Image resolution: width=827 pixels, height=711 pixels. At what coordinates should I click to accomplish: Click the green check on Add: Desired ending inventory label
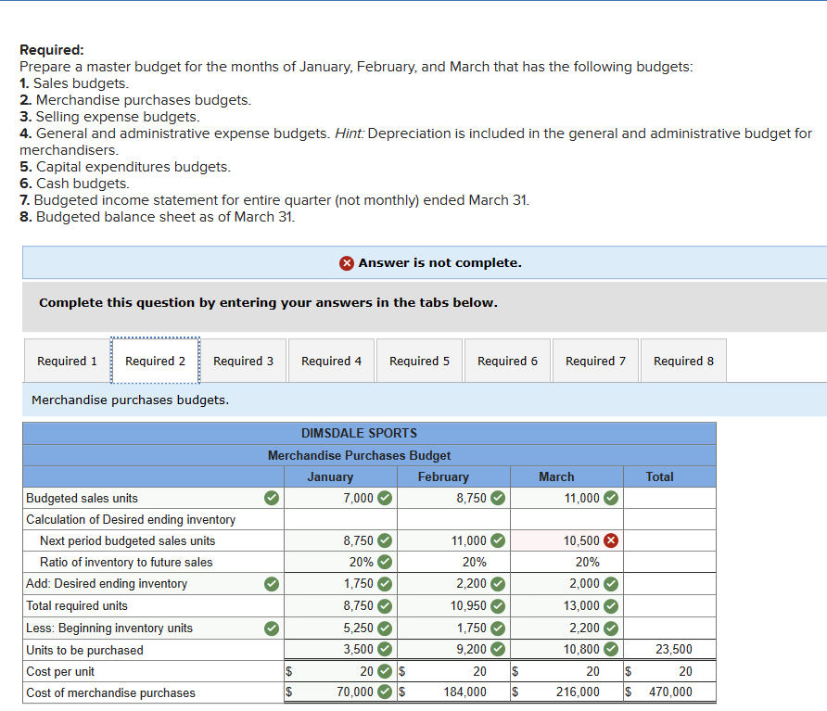tap(272, 584)
